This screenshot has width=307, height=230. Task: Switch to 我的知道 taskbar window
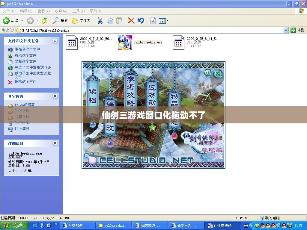150,226
